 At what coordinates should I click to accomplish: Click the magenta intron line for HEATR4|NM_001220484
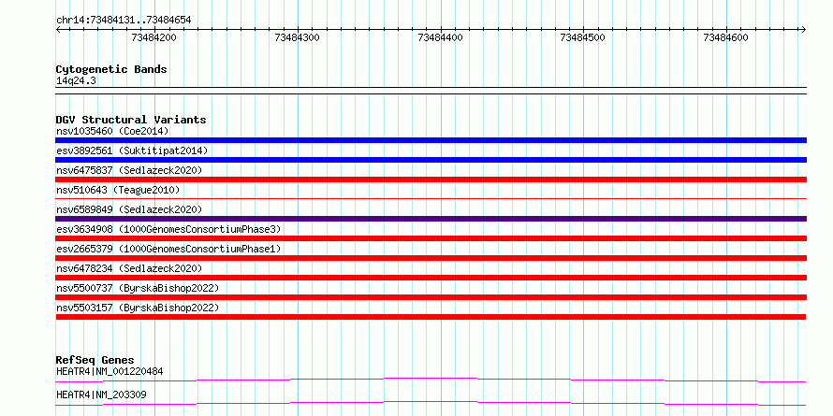pos(431,380)
